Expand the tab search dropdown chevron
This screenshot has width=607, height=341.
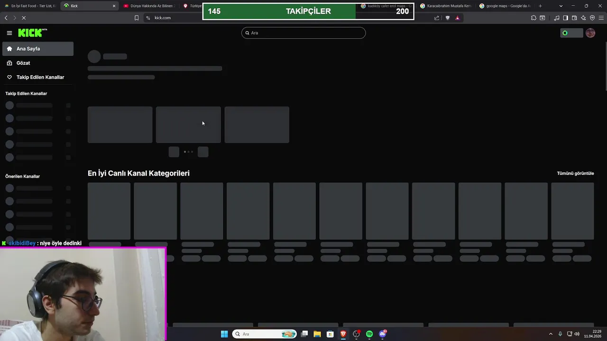point(561,6)
